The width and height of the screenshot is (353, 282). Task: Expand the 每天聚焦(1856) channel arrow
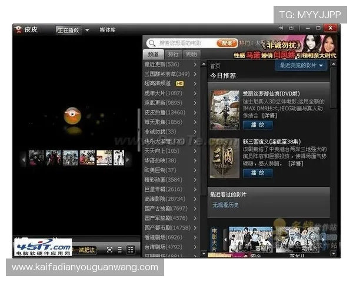[x=195, y=122]
